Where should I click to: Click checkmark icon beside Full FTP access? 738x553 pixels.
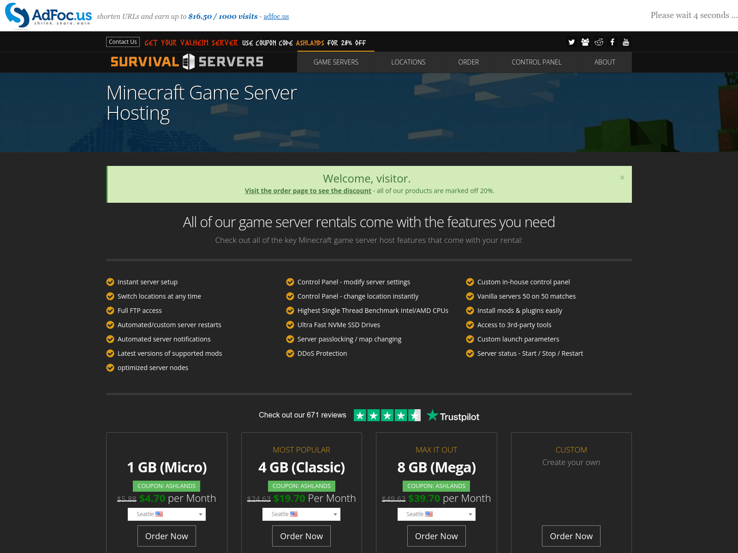coord(110,311)
